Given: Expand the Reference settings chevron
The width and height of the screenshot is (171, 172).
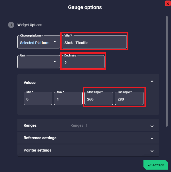Looking at the screenshot, I should 152,138.
